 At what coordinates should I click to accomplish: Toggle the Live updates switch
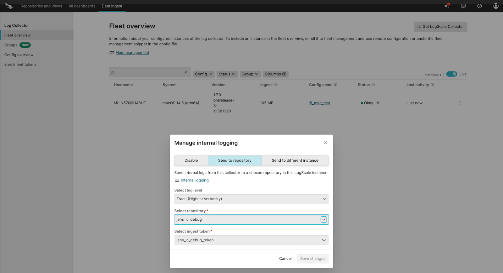pos(451,74)
